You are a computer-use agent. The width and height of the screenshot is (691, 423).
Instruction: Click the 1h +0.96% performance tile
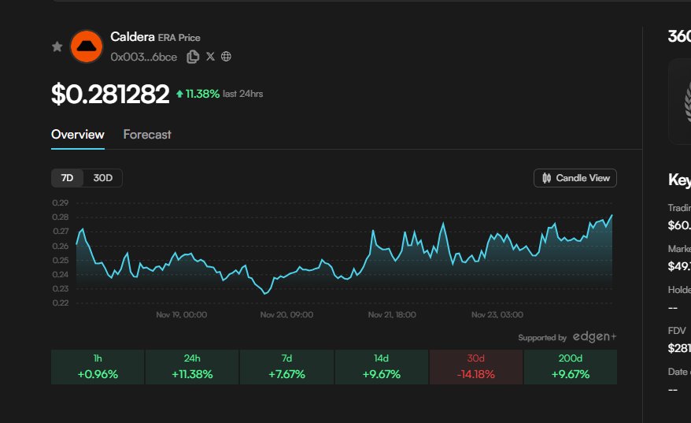point(98,367)
